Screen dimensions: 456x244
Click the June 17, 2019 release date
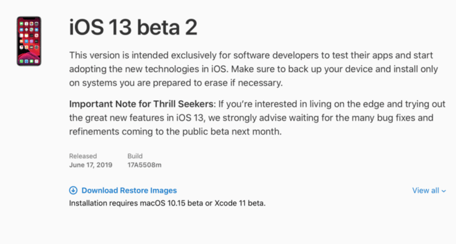pos(91,165)
